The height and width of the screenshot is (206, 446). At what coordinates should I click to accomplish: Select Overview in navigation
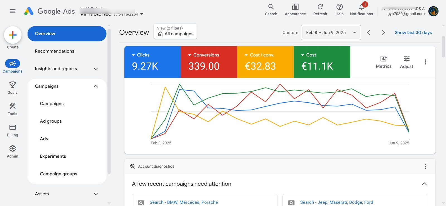[x=67, y=34]
